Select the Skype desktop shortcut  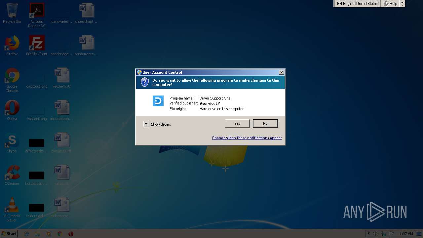[x=12, y=143]
